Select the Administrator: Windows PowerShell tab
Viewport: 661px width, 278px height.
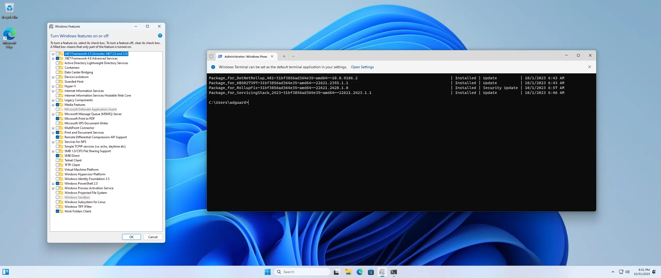pos(245,56)
